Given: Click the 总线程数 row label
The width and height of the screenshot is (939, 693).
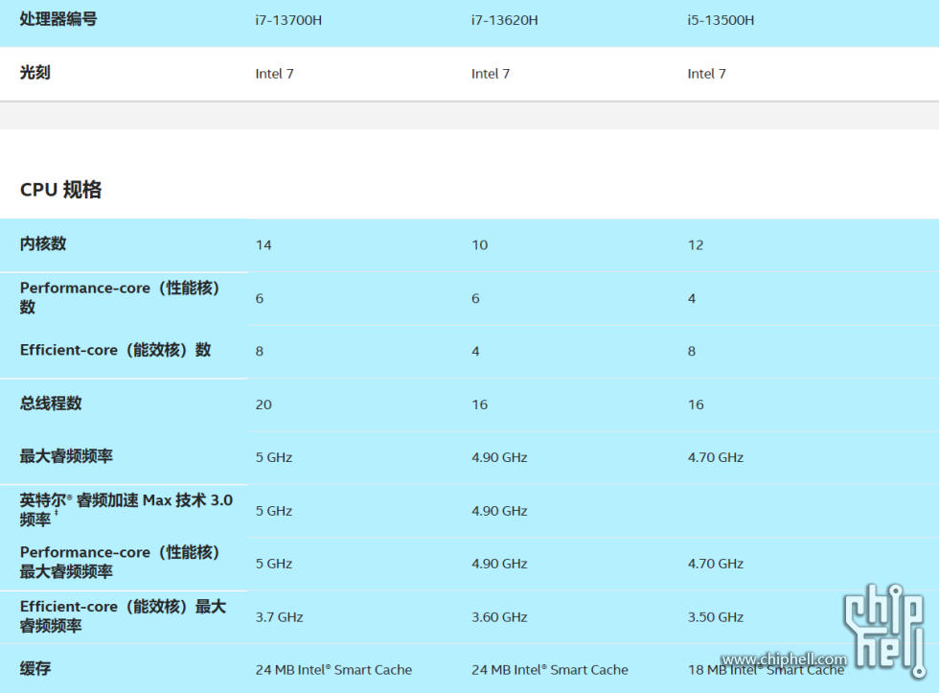Looking at the screenshot, I should [50, 404].
